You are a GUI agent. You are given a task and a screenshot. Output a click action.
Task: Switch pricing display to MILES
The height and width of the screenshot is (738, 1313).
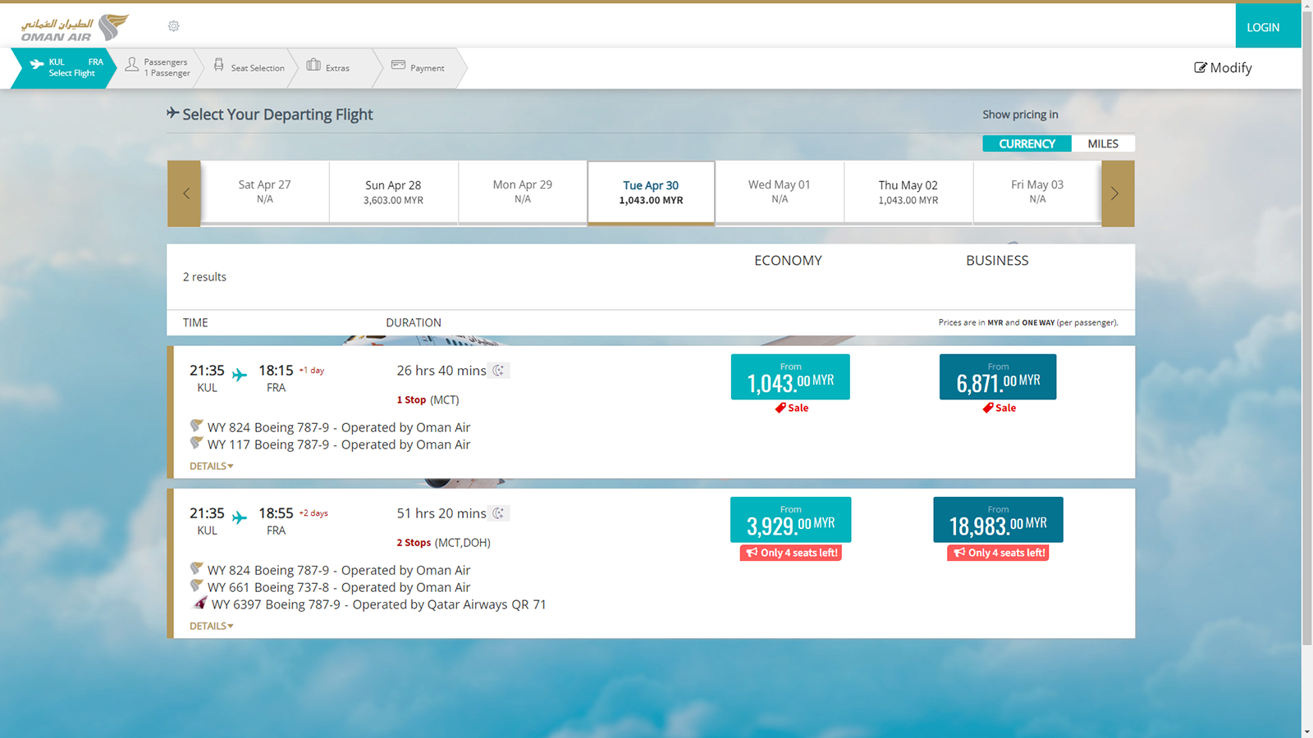(1103, 143)
